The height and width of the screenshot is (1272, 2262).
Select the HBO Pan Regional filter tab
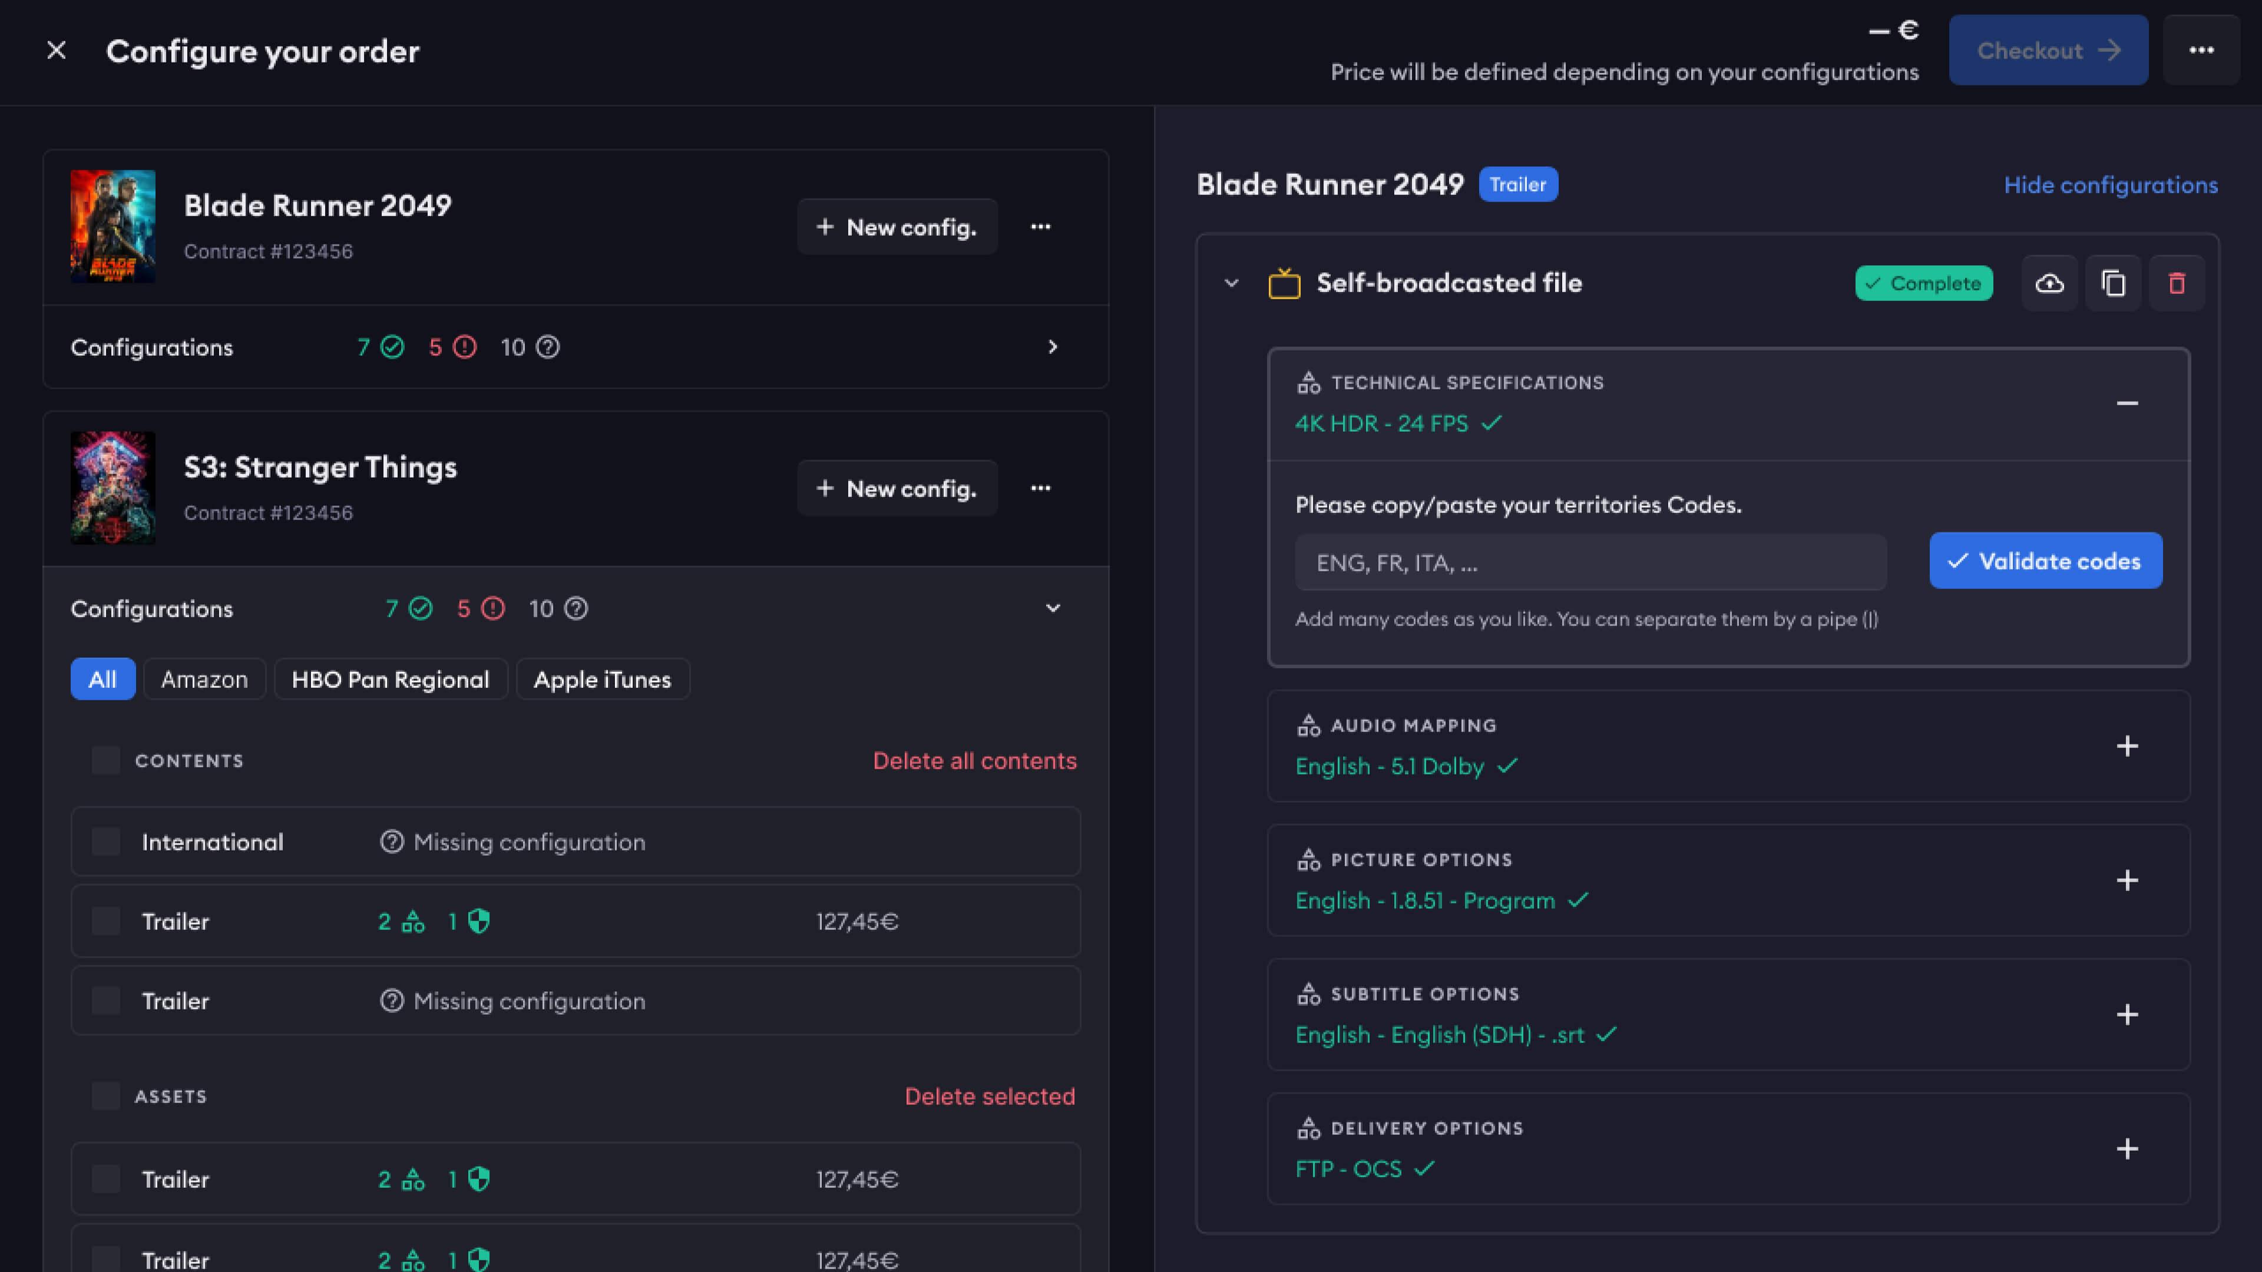(391, 678)
